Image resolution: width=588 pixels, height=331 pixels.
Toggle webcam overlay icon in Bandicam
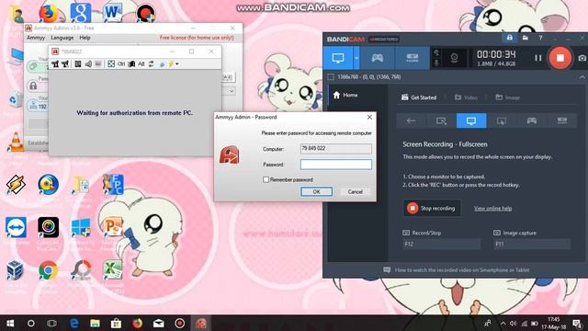(x=454, y=58)
